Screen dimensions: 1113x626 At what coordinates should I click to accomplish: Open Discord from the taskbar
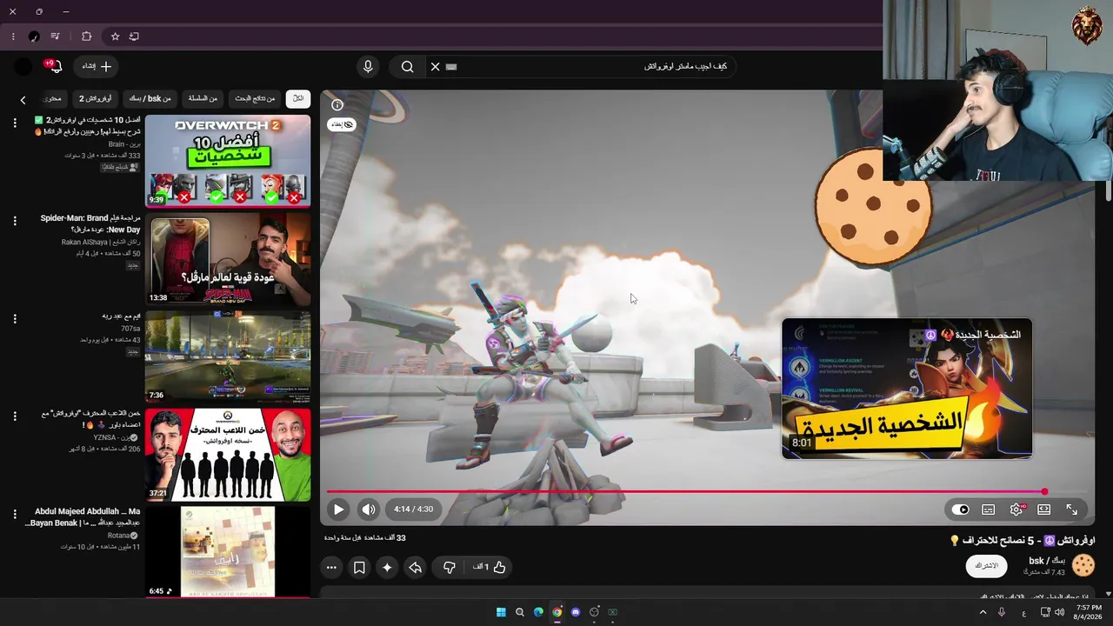click(x=576, y=612)
